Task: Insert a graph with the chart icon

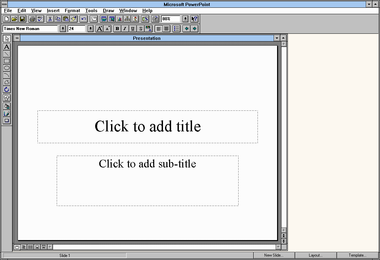Action: coord(119,19)
